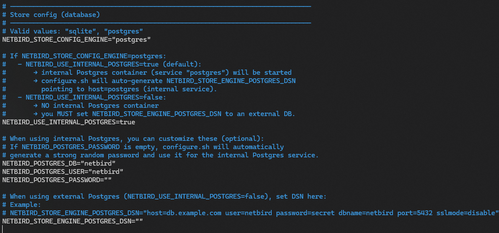Click the NETBIRD_POSTGRES_USER="netbird" line
The width and height of the screenshot is (499, 233).
coord(63,171)
